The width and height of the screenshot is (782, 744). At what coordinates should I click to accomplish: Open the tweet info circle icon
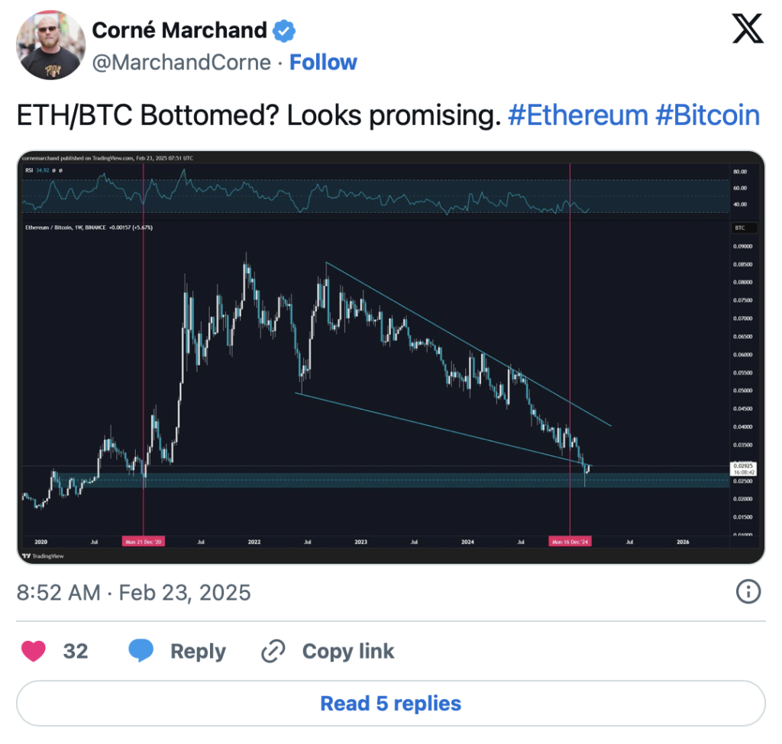(x=748, y=592)
